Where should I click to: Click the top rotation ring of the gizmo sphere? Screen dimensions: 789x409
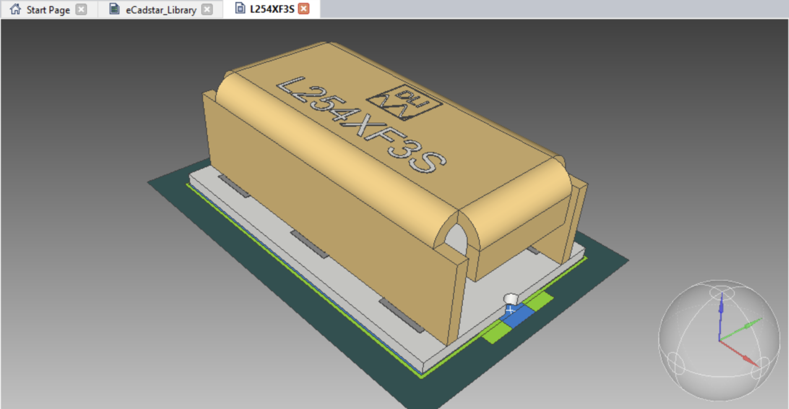point(722,292)
